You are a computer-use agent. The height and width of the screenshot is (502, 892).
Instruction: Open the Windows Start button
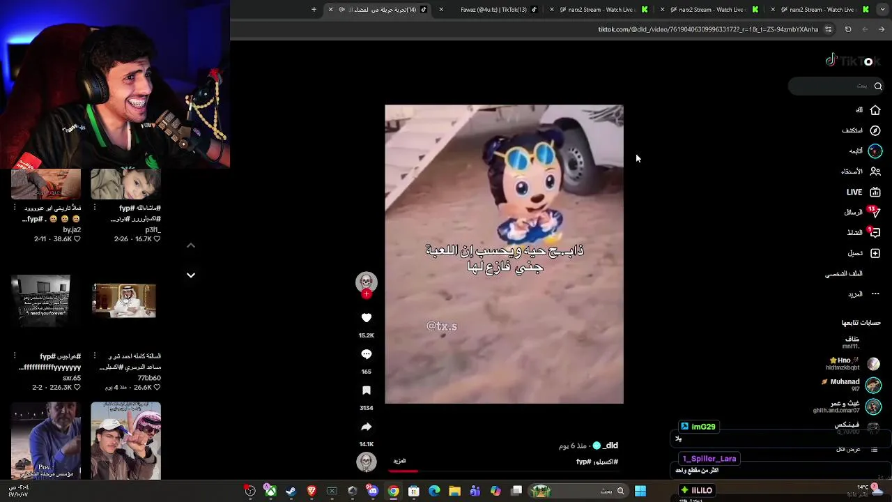[640, 492]
